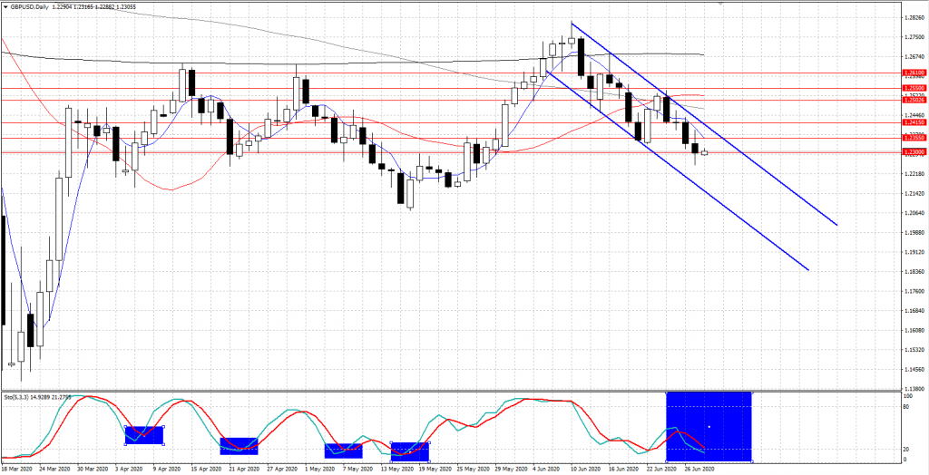This screenshot has width=929, height=475.
Task: Select the large blue stochastic rectangle
Action: click(709, 426)
